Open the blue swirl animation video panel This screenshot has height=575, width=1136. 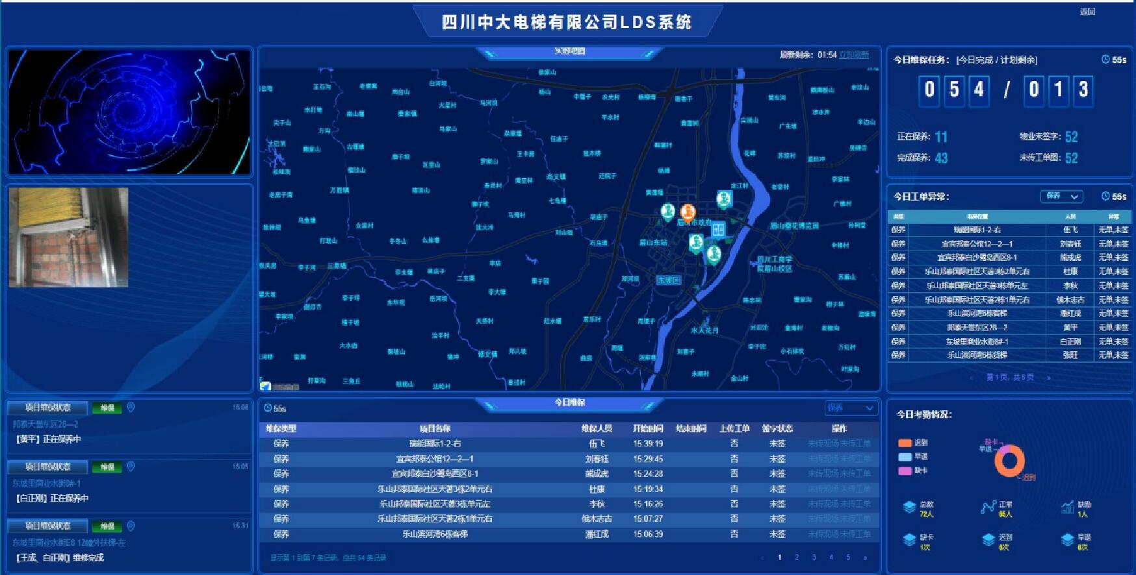(x=129, y=112)
